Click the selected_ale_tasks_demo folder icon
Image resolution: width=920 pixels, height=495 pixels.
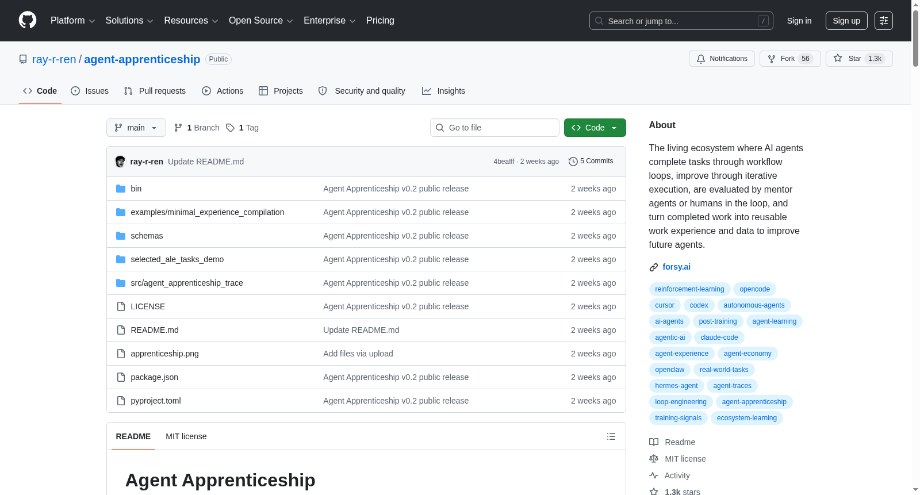pos(121,259)
